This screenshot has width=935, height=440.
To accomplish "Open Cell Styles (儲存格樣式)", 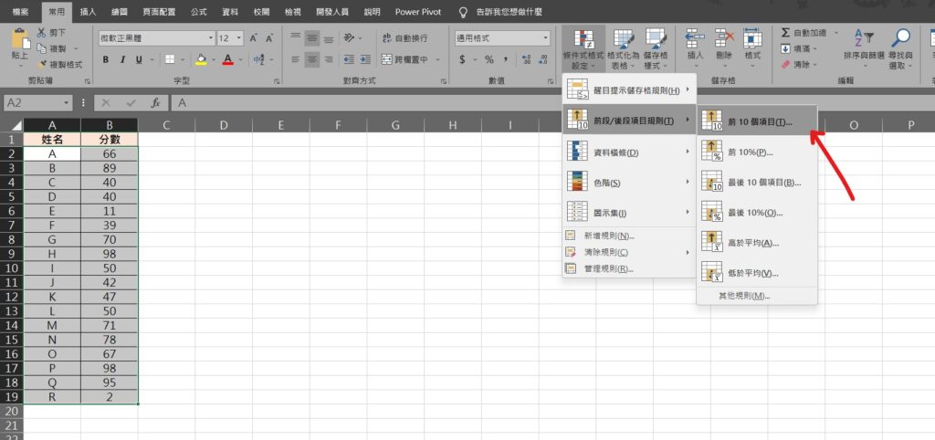I will click(656, 49).
